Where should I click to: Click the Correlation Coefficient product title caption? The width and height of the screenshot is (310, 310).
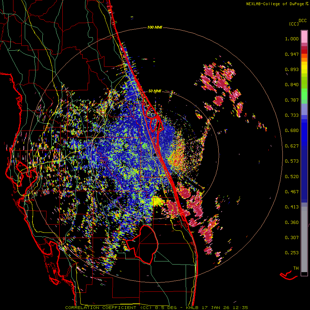point(156,308)
